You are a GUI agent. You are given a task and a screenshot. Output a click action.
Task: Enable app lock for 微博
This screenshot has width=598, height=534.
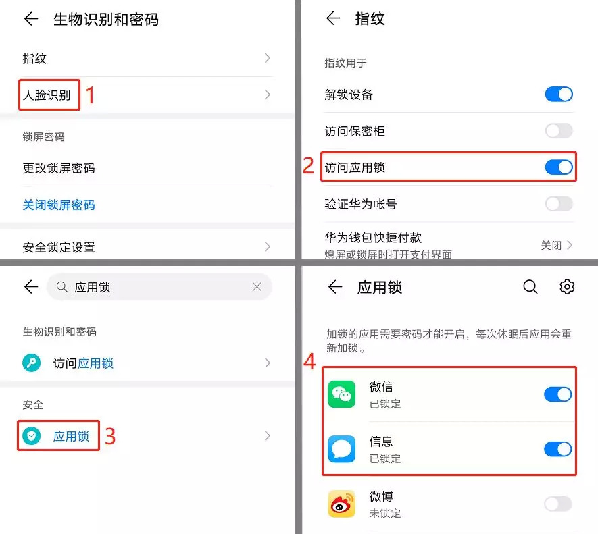558,504
